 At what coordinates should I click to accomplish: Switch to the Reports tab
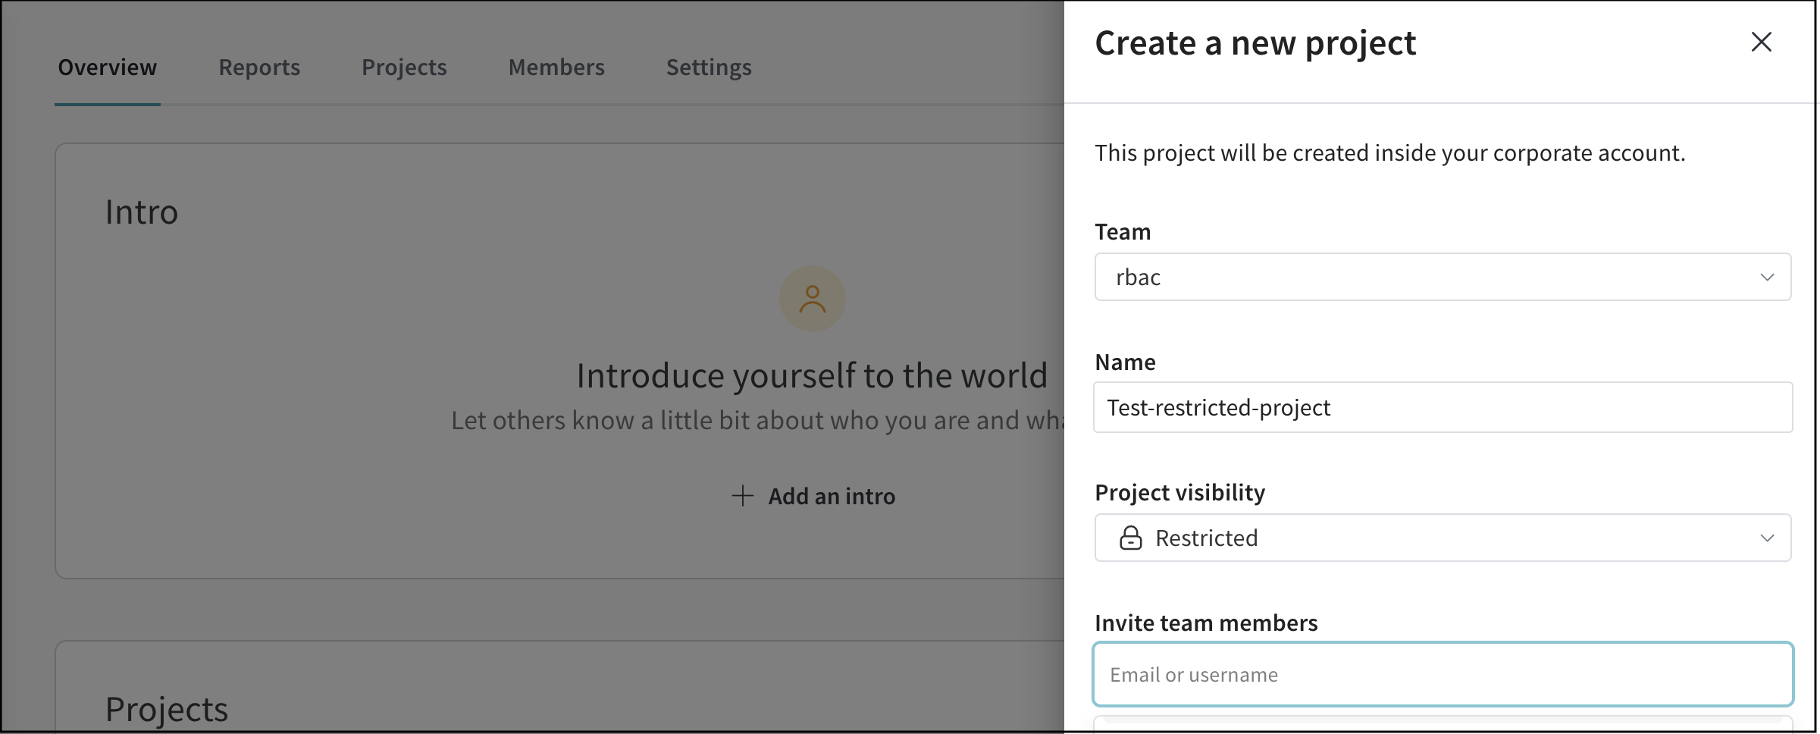coord(258,67)
